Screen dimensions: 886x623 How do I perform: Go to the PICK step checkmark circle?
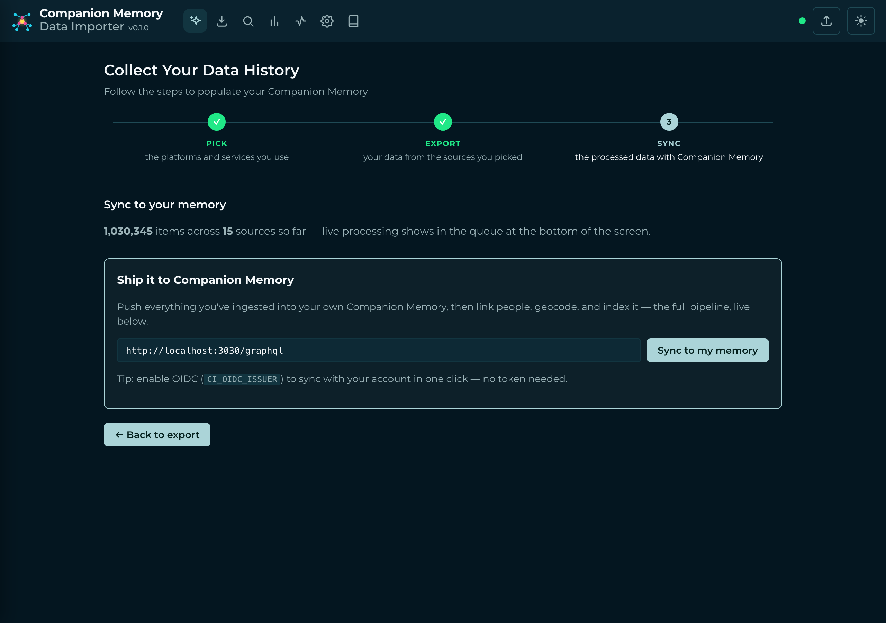(x=217, y=122)
